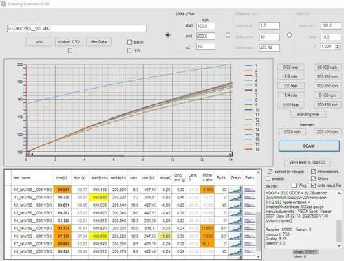Screen dimensions: 344x261
Task: Increase the time run stepper value
Action: [x=338, y=45]
